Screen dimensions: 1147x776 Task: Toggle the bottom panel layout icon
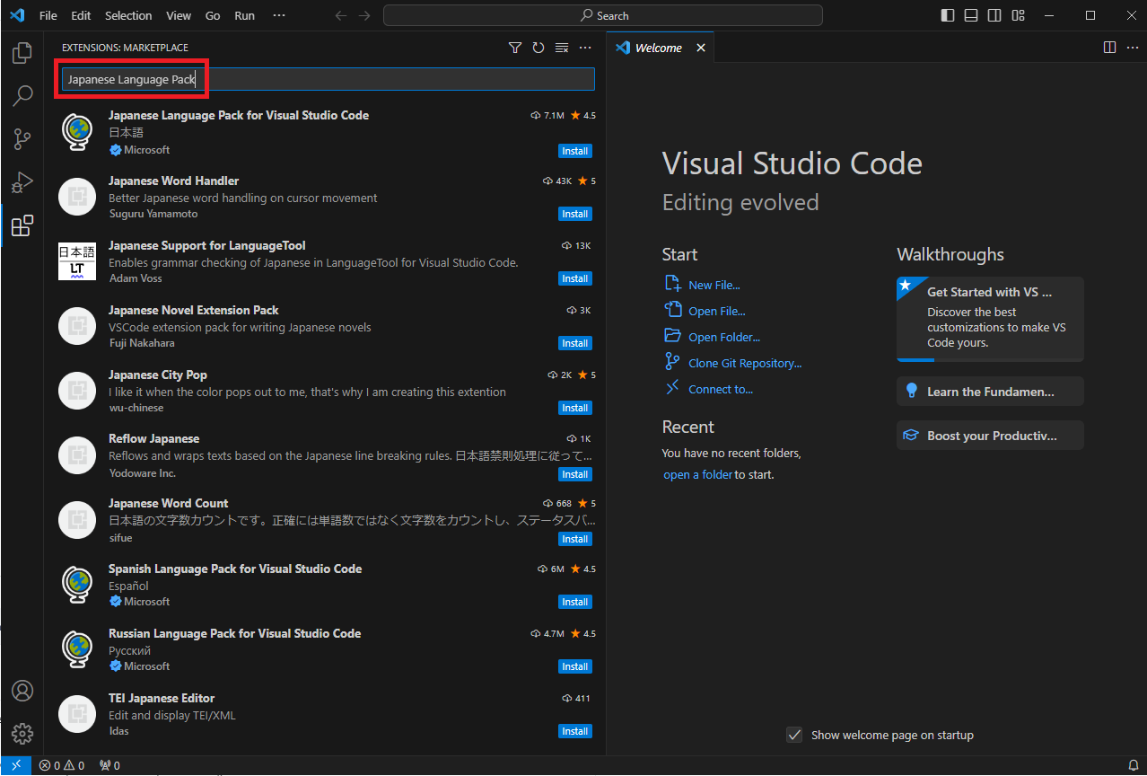(971, 15)
